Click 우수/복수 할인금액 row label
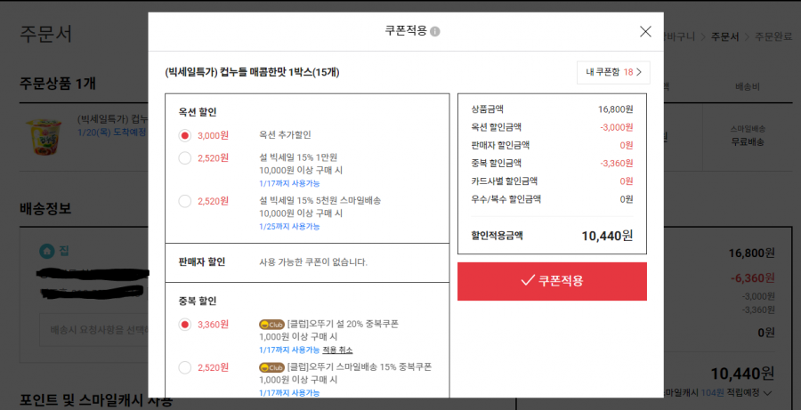 pos(506,199)
